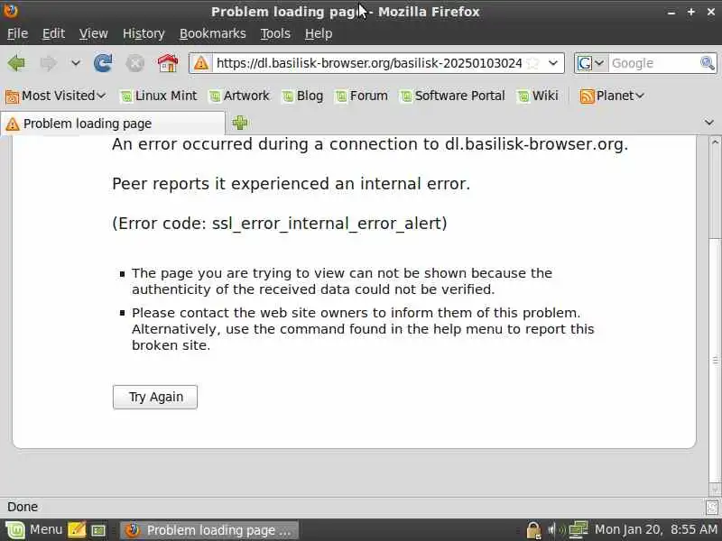The width and height of the screenshot is (722, 541).
Task: Open the Forum bookmark
Action: point(362,96)
